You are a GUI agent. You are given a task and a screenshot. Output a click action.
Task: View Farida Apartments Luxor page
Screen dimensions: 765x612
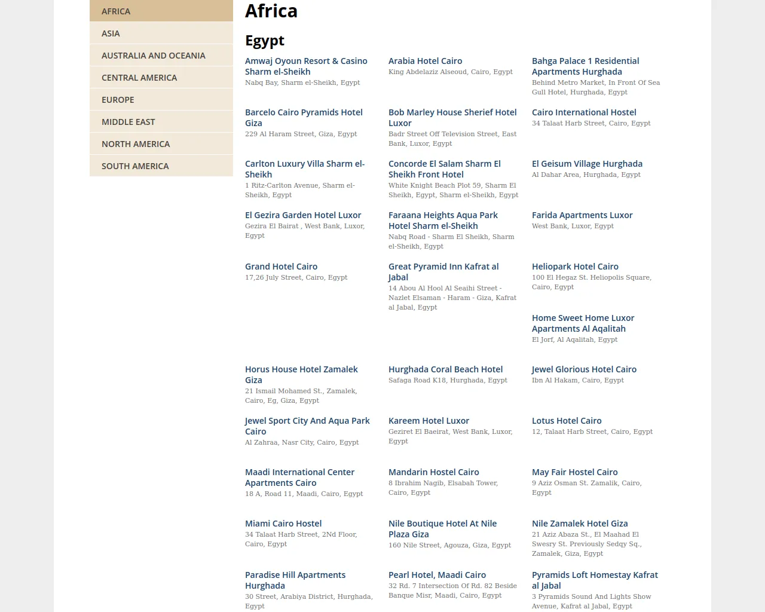pyautogui.click(x=582, y=215)
